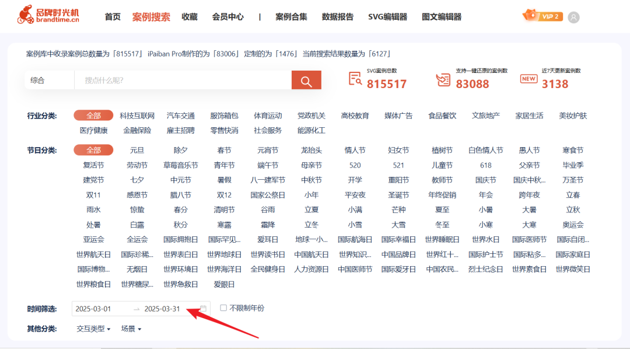Open the 会员中心 menu

228,17
